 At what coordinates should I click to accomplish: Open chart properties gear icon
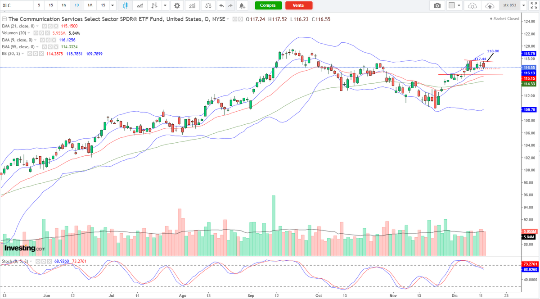pos(177,5)
